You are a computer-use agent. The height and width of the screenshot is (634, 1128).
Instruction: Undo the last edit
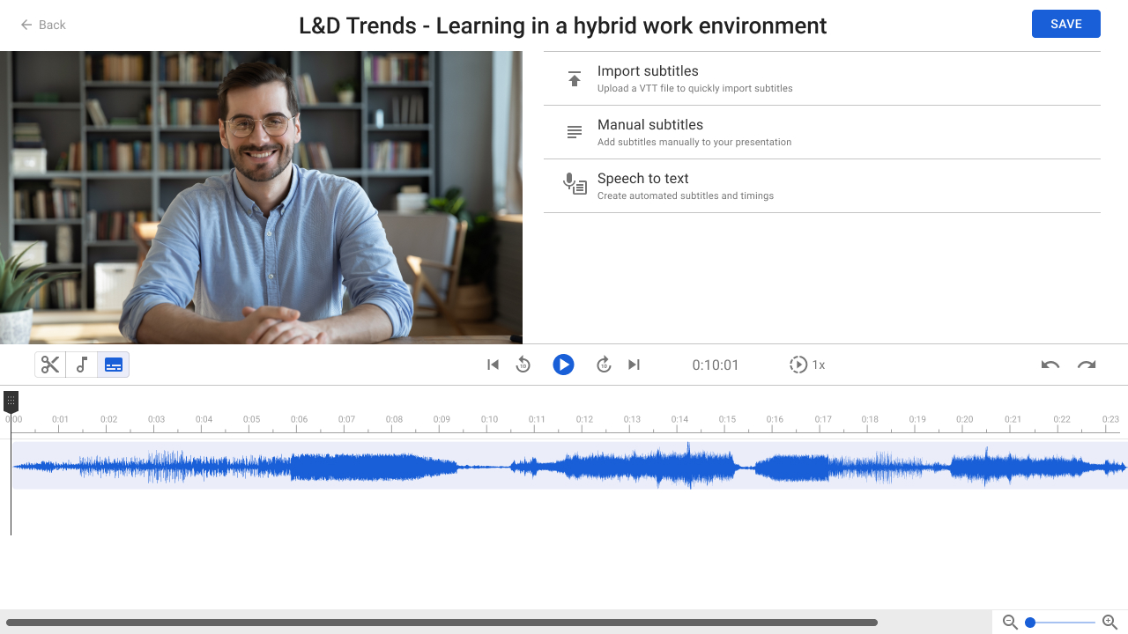pyautogui.click(x=1050, y=365)
